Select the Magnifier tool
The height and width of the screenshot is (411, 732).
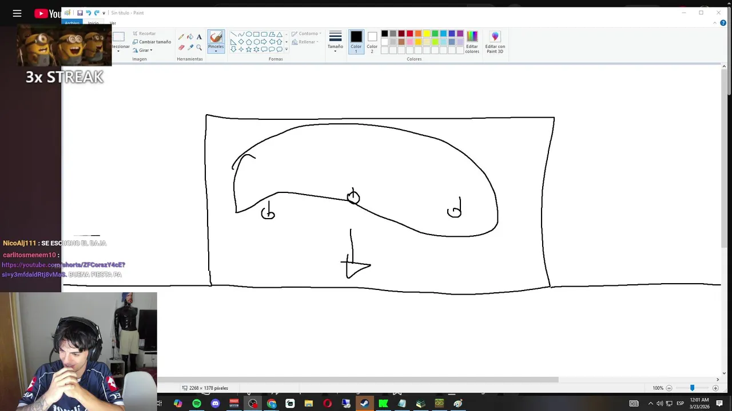199,47
